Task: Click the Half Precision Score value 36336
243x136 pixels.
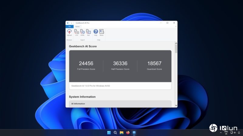Action: (x=120, y=63)
